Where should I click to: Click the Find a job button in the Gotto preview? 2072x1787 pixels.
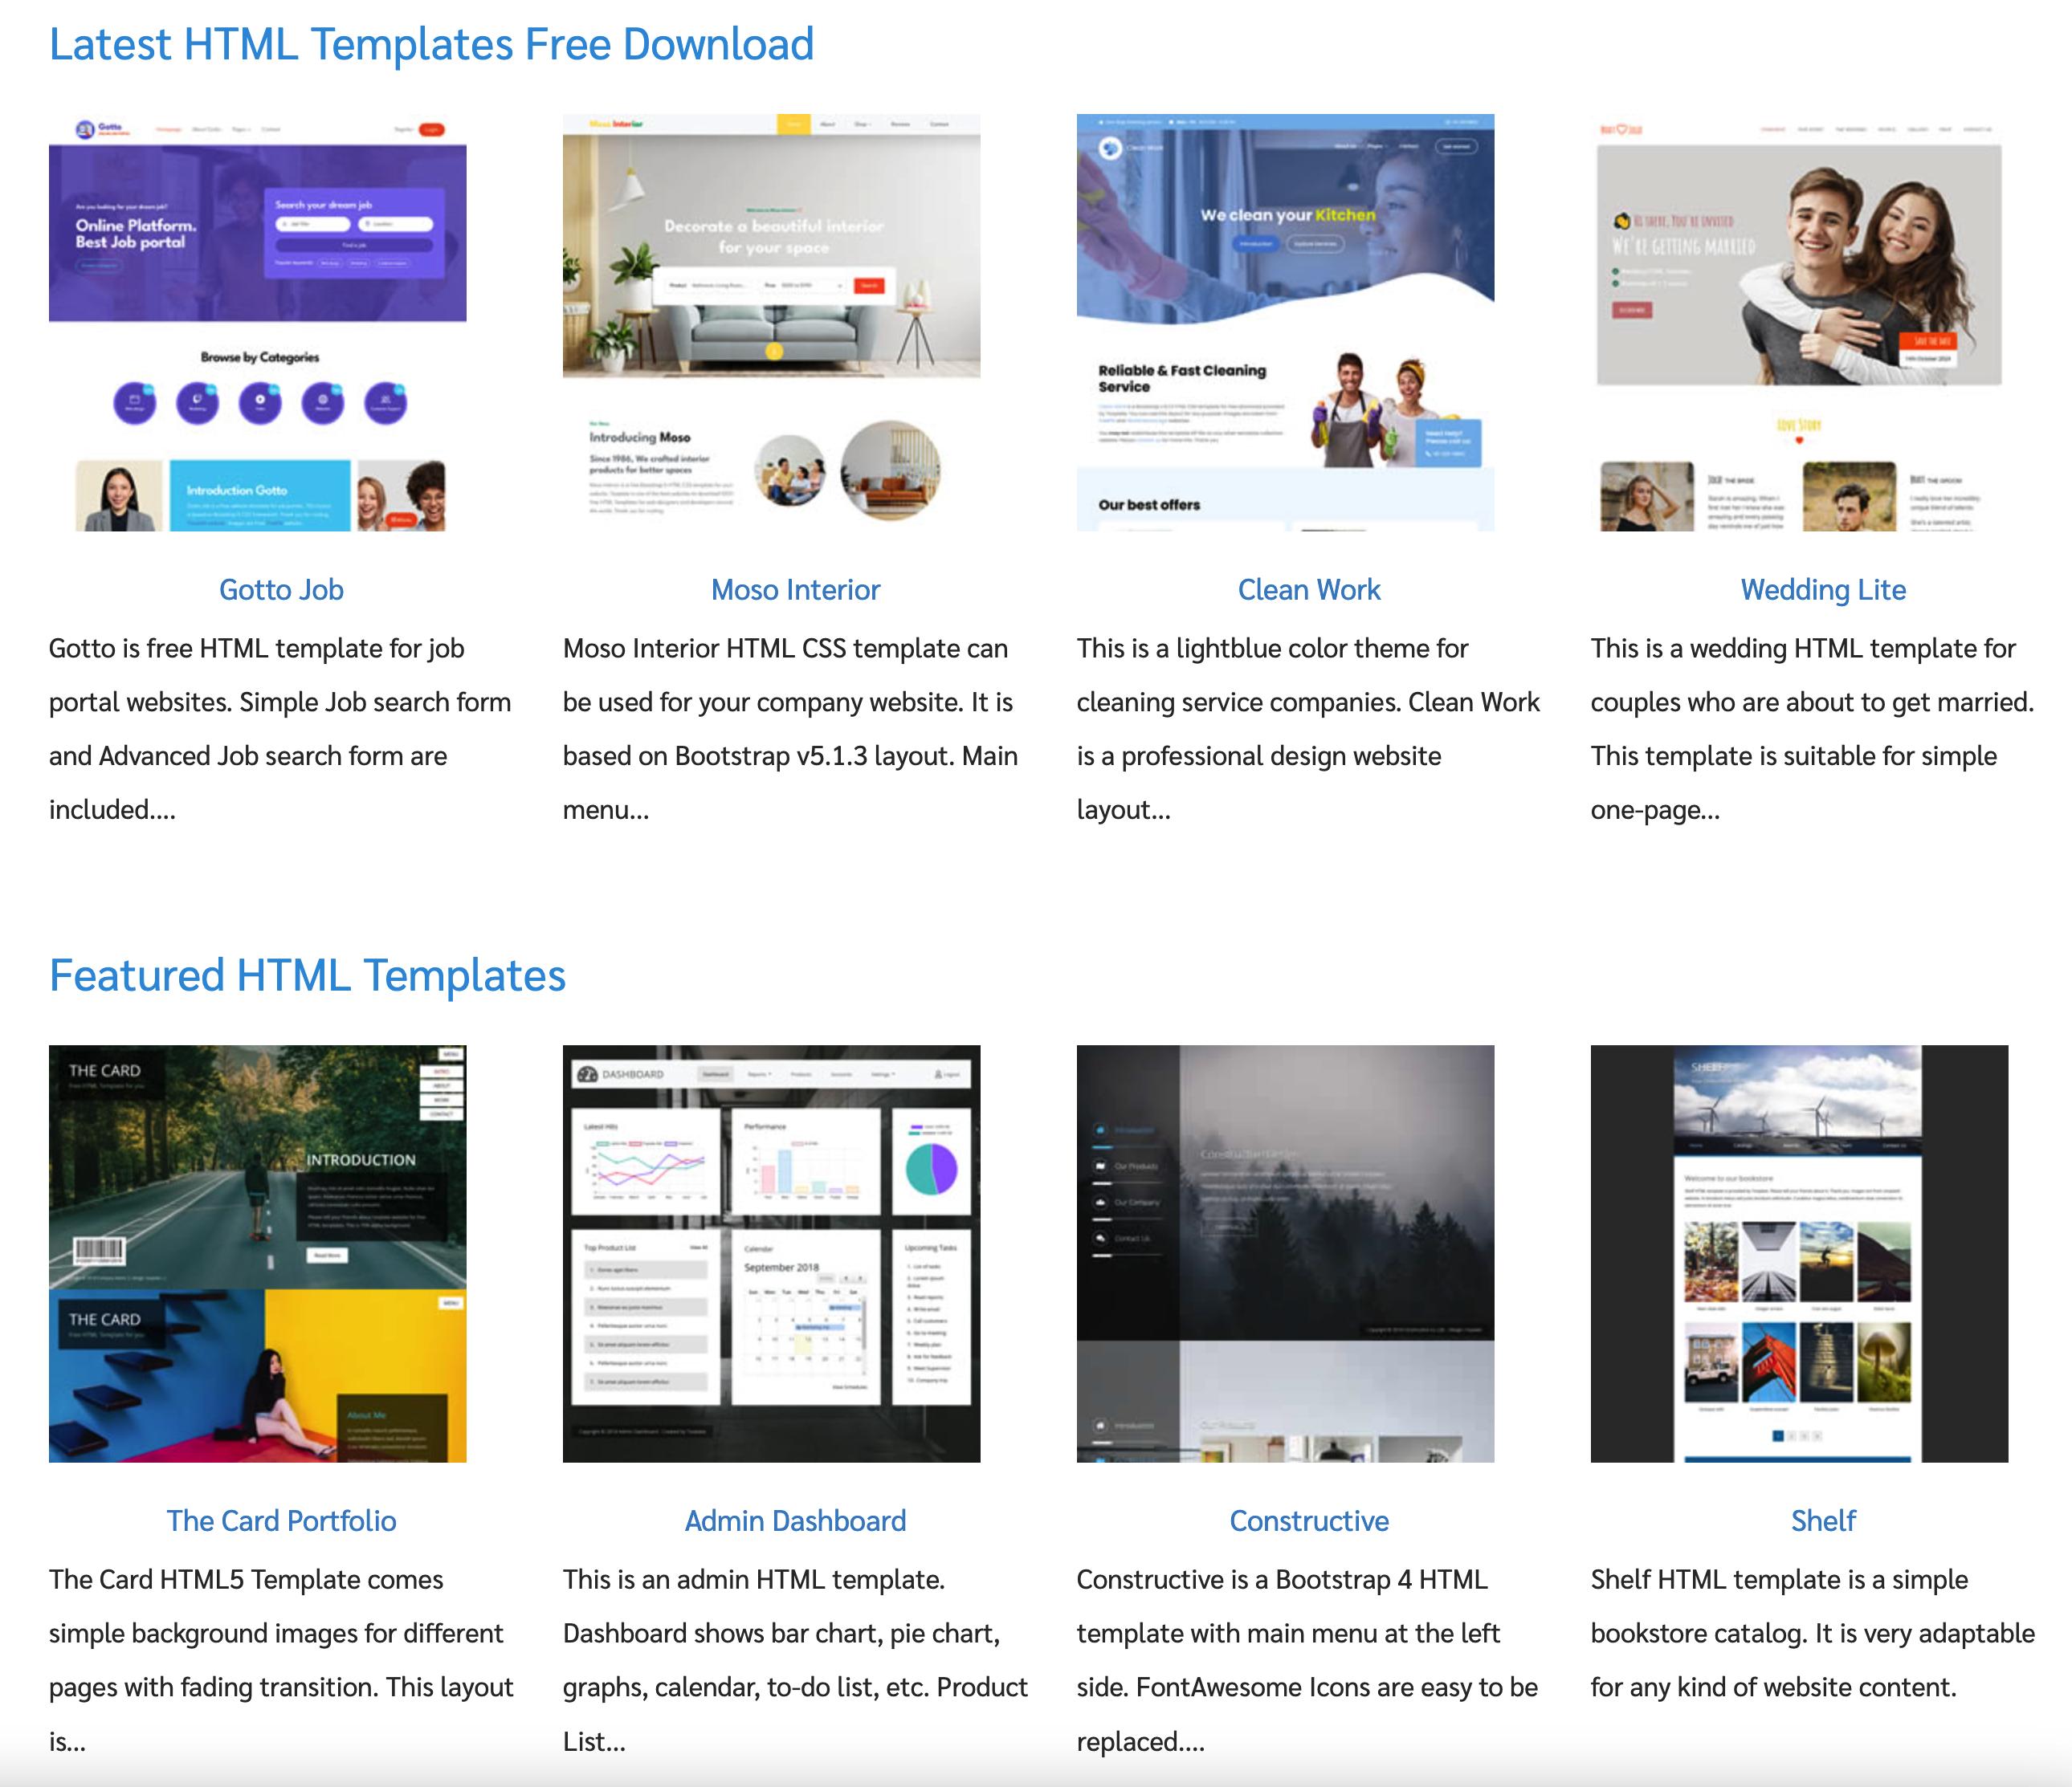pos(353,245)
